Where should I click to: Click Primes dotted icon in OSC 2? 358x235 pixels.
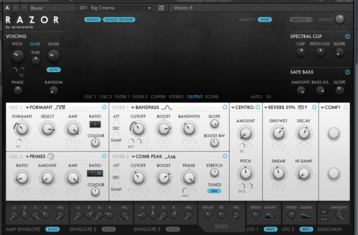coord(51,156)
